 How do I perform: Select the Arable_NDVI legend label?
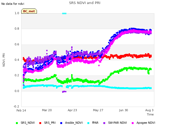74,123
